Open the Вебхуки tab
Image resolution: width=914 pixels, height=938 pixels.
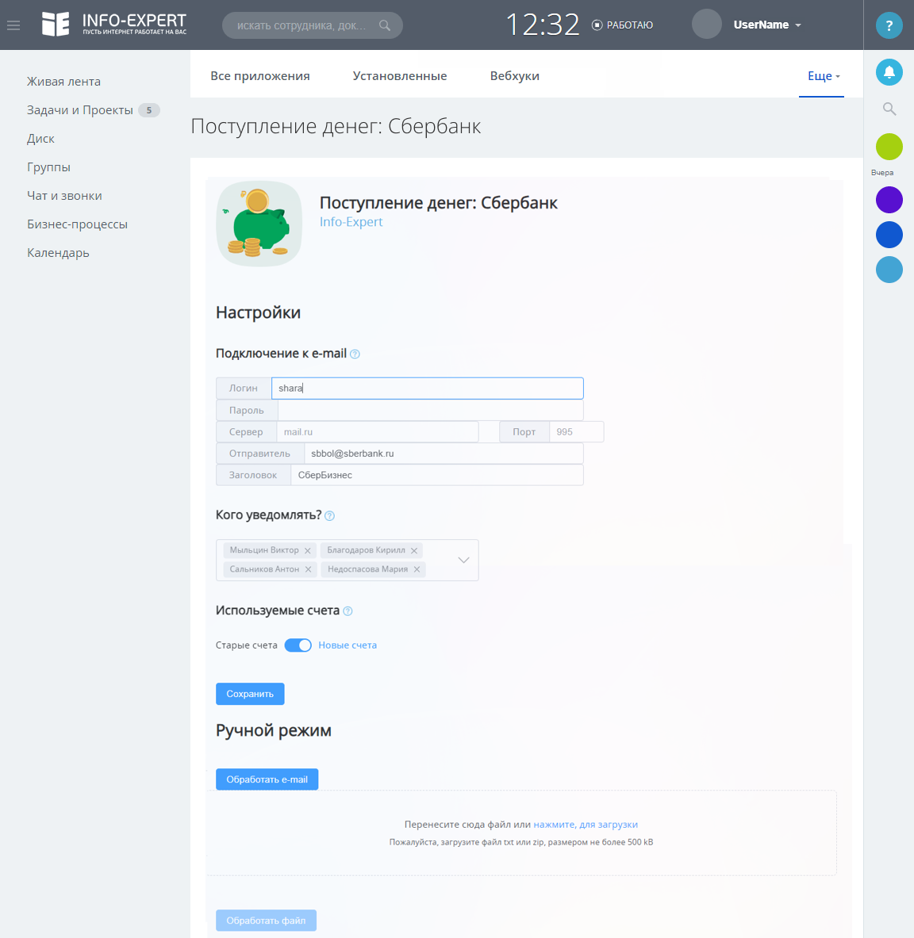click(x=515, y=76)
